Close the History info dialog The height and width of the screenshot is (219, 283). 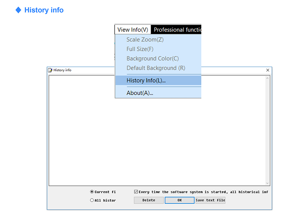point(268,70)
